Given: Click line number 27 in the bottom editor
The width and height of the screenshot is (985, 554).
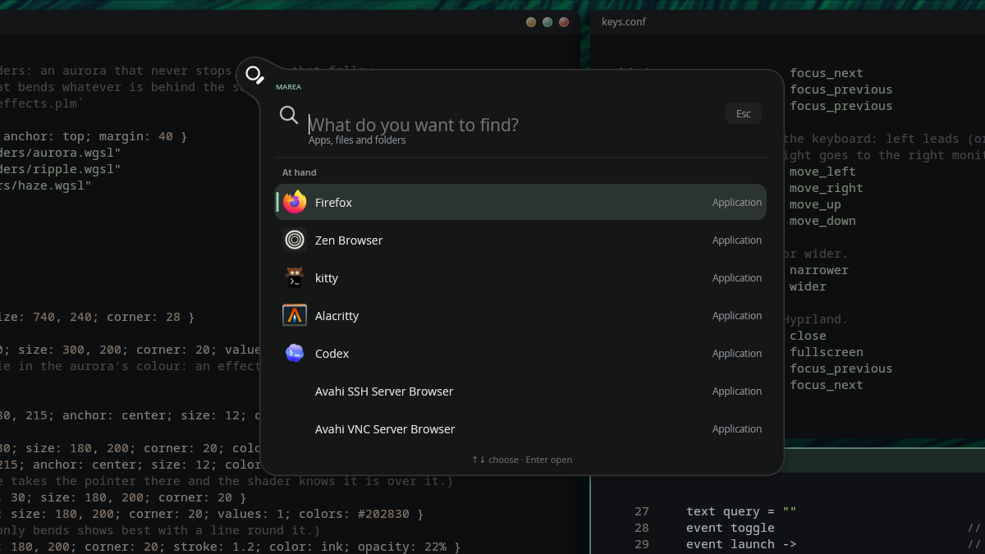Looking at the screenshot, I should [642, 511].
